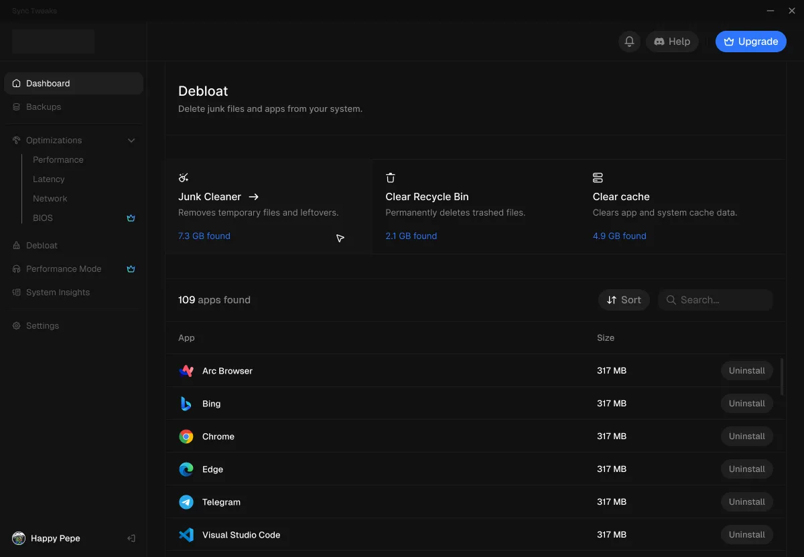This screenshot has width=804, height=557.
Task: Click the Junk Cleaner scissors icon
Action: (x=184, y=177)
